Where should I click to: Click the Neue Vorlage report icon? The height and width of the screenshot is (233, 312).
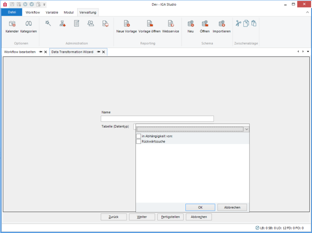(x=127, y=26)
